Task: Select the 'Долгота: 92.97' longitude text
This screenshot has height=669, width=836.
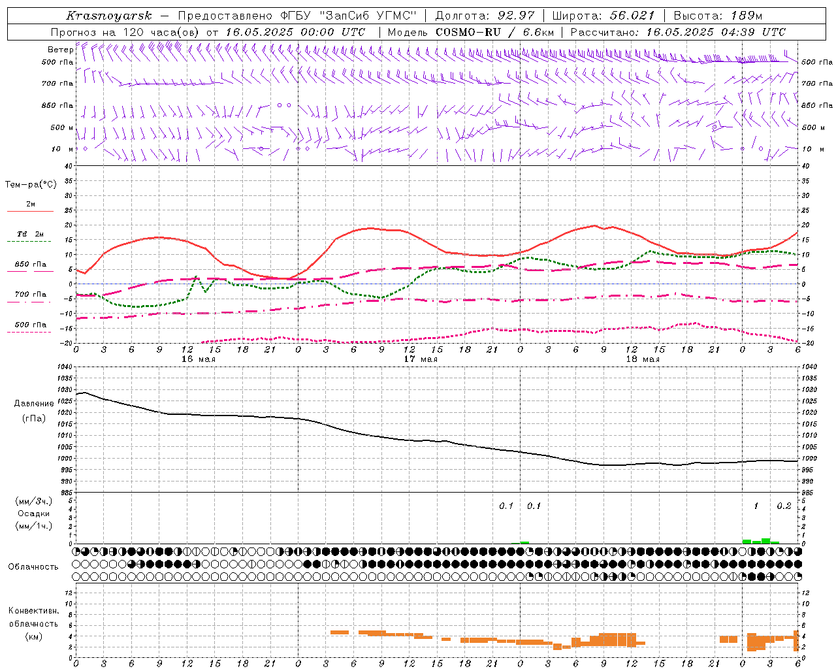Action: tap(485, 16)
